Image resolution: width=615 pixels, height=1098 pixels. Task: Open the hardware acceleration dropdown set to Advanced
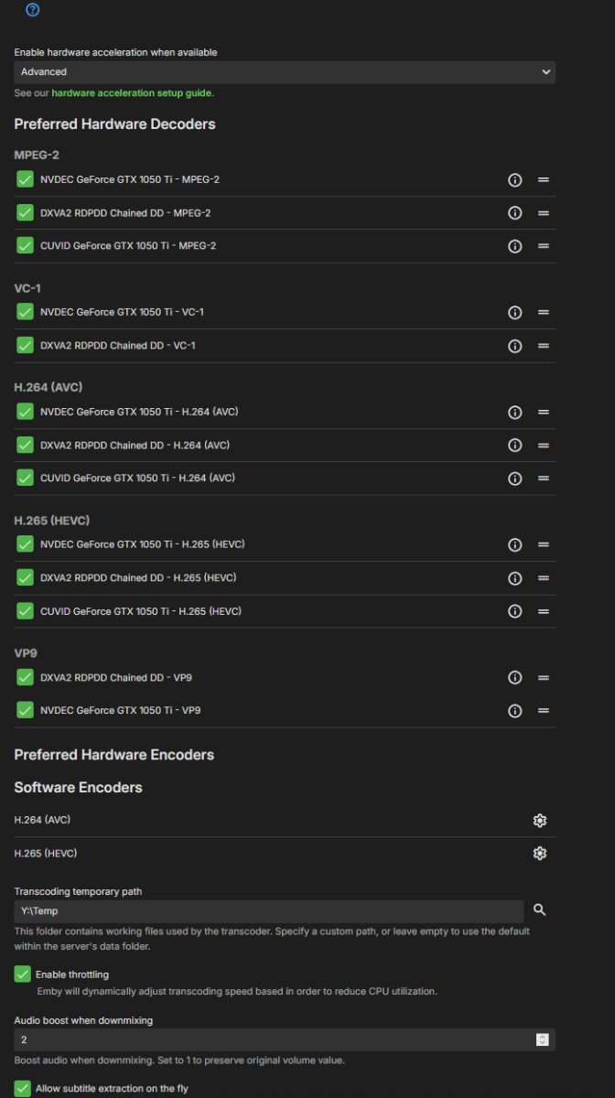284,71
